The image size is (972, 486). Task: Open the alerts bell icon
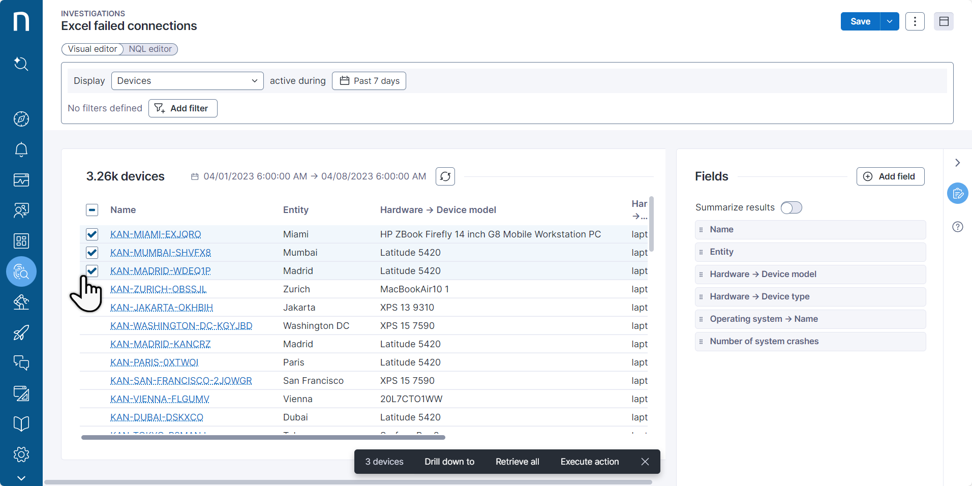point(21,149)
